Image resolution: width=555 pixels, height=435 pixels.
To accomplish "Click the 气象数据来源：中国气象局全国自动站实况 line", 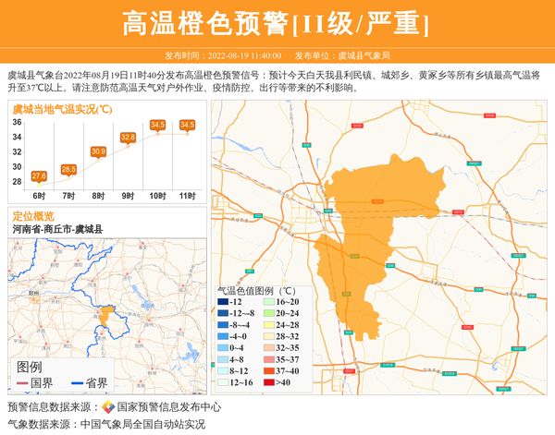I will (x=106, y=424).
